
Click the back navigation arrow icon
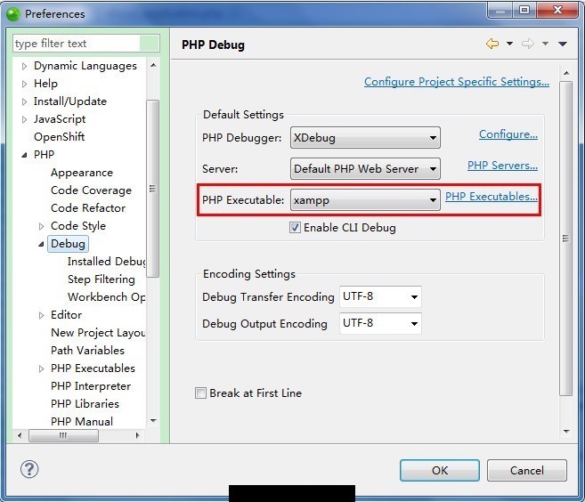(x=492, y=44)
